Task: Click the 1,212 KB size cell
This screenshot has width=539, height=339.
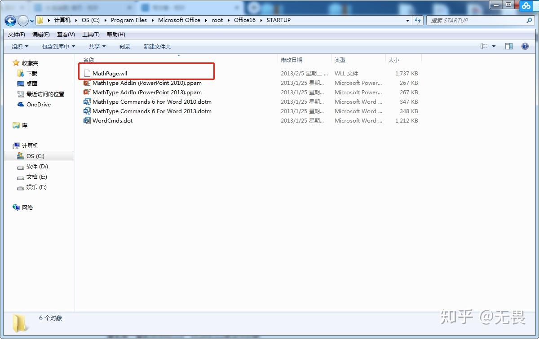Action: 406,120
